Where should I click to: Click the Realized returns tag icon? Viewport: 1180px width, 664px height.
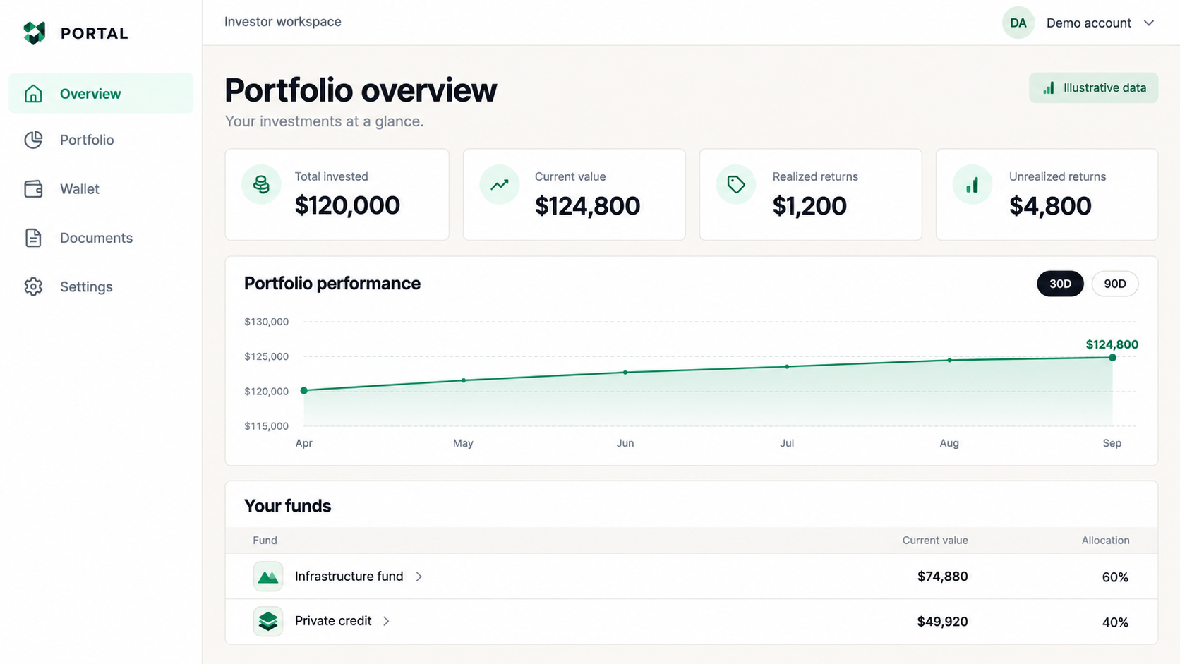click(736, 184)
